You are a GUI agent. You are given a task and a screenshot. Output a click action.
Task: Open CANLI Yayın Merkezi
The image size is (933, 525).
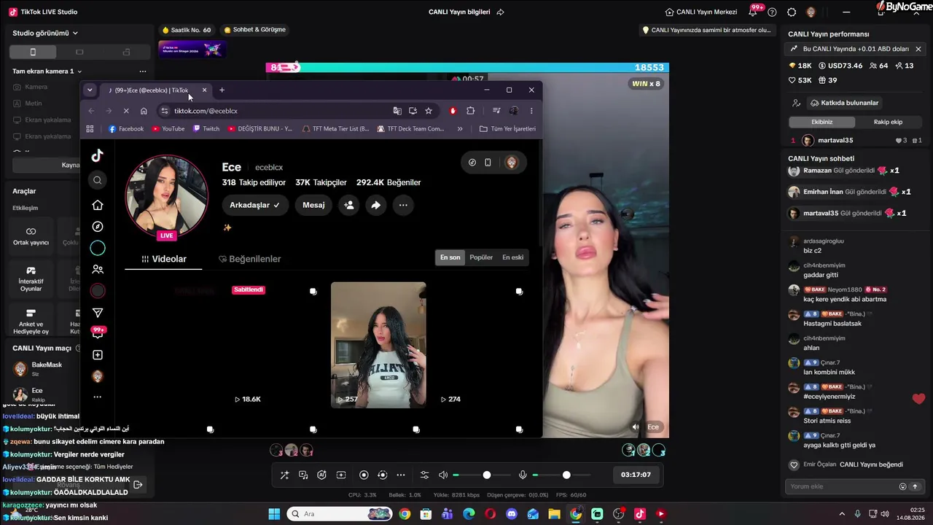tap(701, 12)
